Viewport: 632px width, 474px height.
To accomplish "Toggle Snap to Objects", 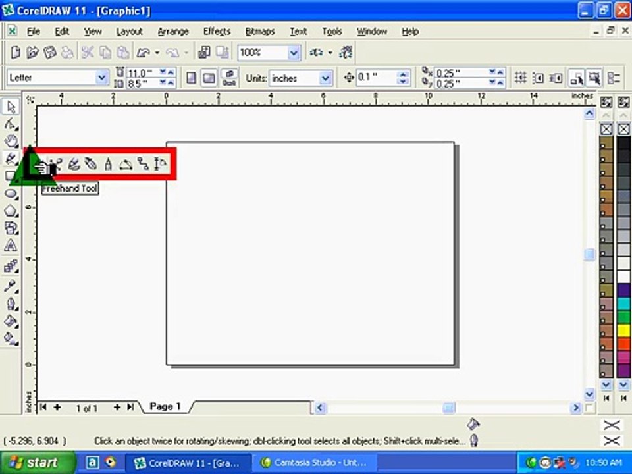I will coord(556,78).
